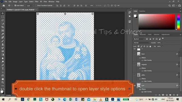The width and height of the screenshot is (182, 102).
Task: Switch to the Swatches tab
Action: point(142,11)
